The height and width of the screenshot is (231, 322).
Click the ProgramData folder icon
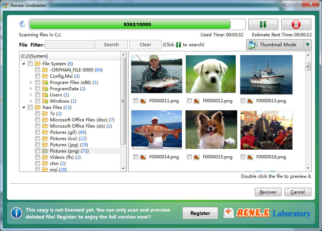(45, 89)
